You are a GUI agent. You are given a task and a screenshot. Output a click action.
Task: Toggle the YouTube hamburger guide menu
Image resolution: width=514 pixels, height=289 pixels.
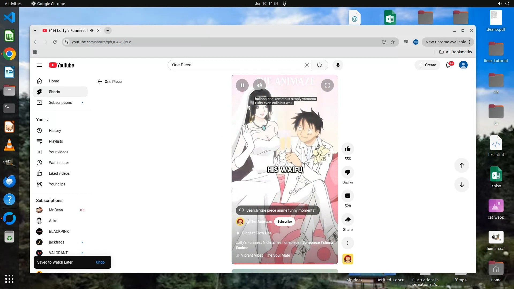[39, 65]
